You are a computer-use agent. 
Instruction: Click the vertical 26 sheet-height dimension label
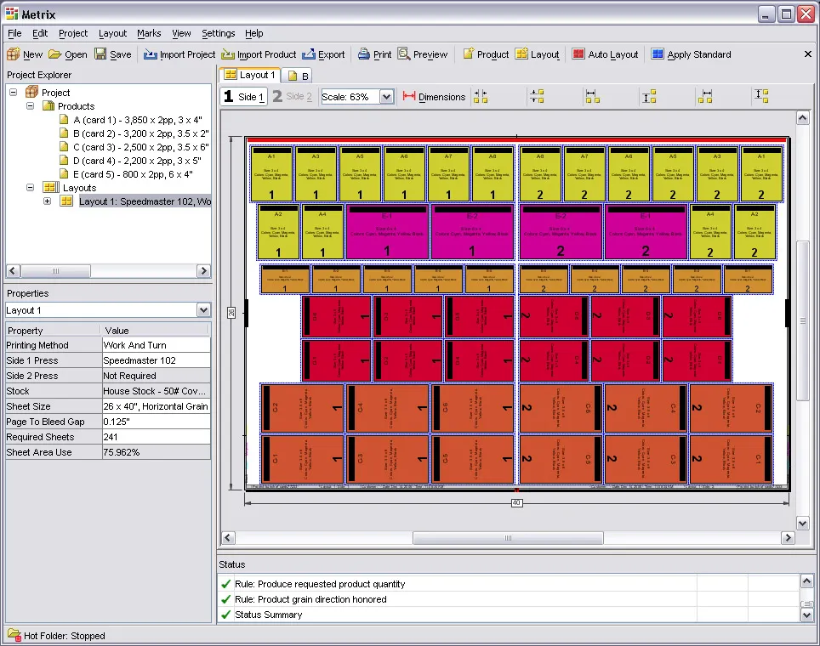231,313
